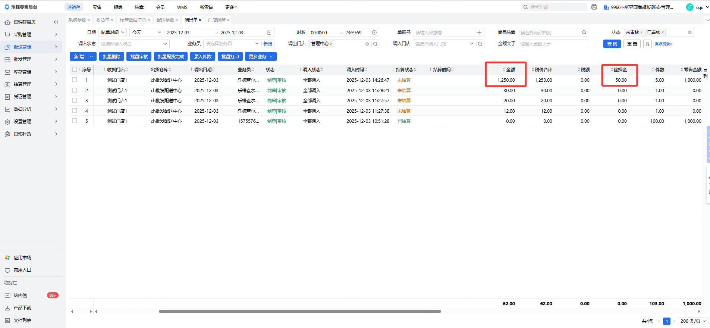Click the plus icon in 单据号 field
Screen dimensions: 710x328
(x=479, y=33)
